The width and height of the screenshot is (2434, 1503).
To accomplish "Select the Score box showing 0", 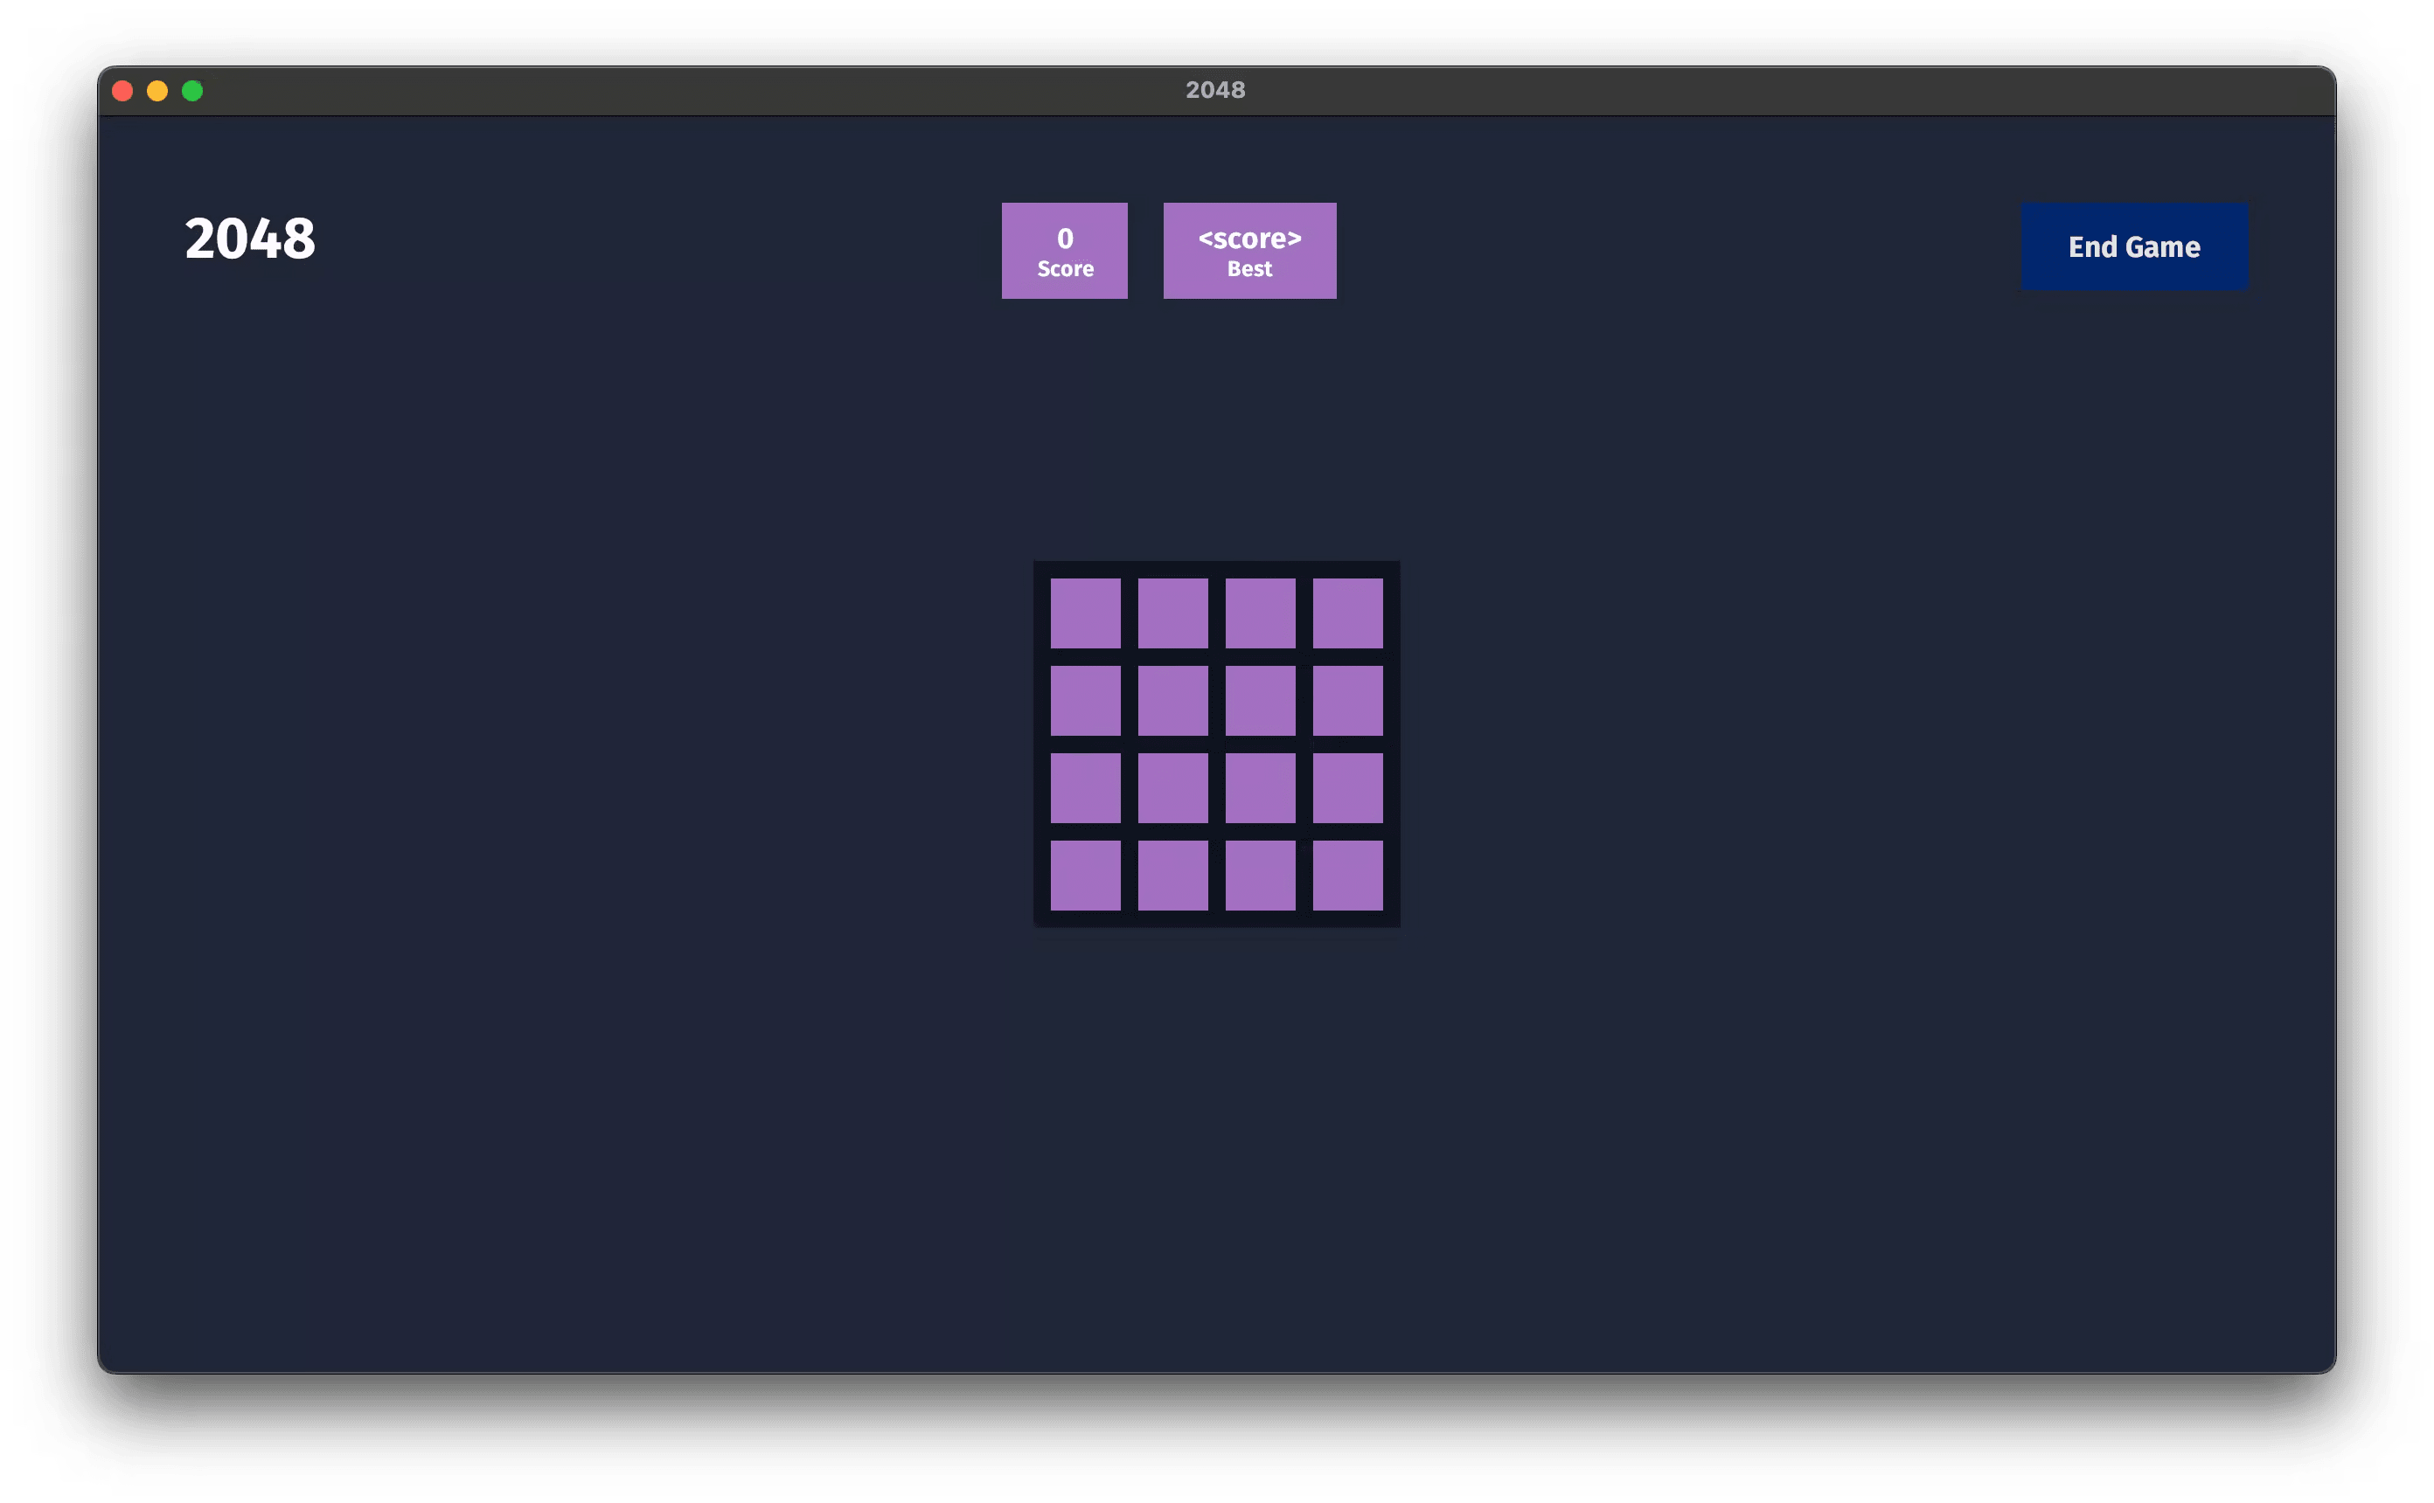I will 1064,251.
